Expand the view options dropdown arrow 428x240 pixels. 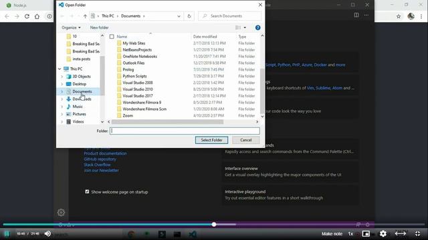[245, 27]
